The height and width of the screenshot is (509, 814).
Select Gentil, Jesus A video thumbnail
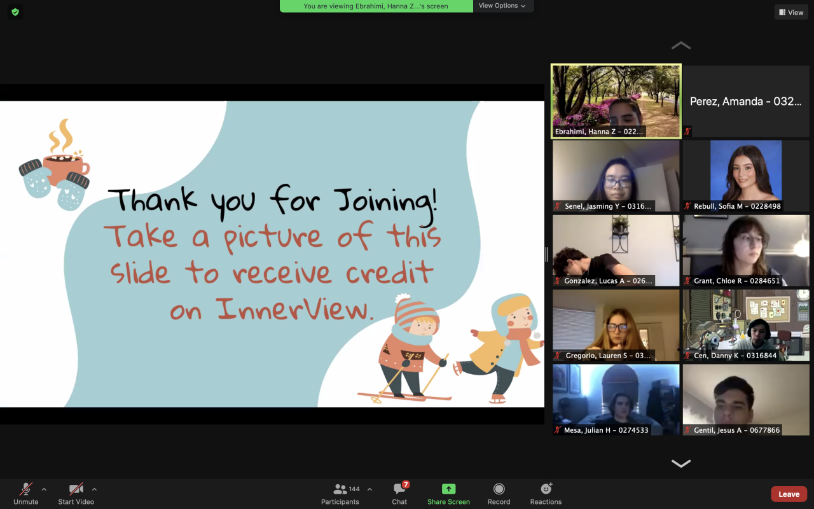[x=746, y=400]
